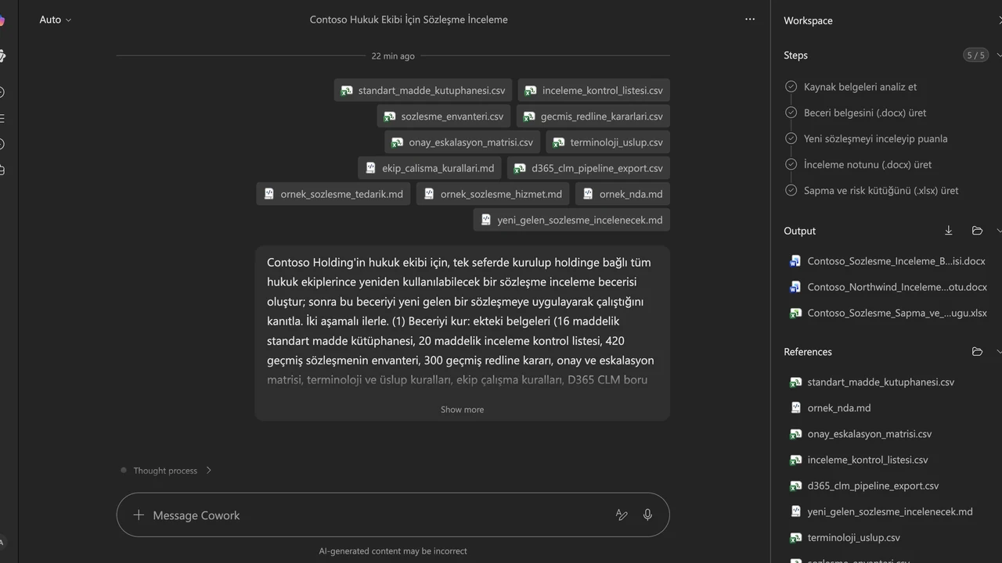
Task: Open Output folder icon
Action: click(977, 231)
